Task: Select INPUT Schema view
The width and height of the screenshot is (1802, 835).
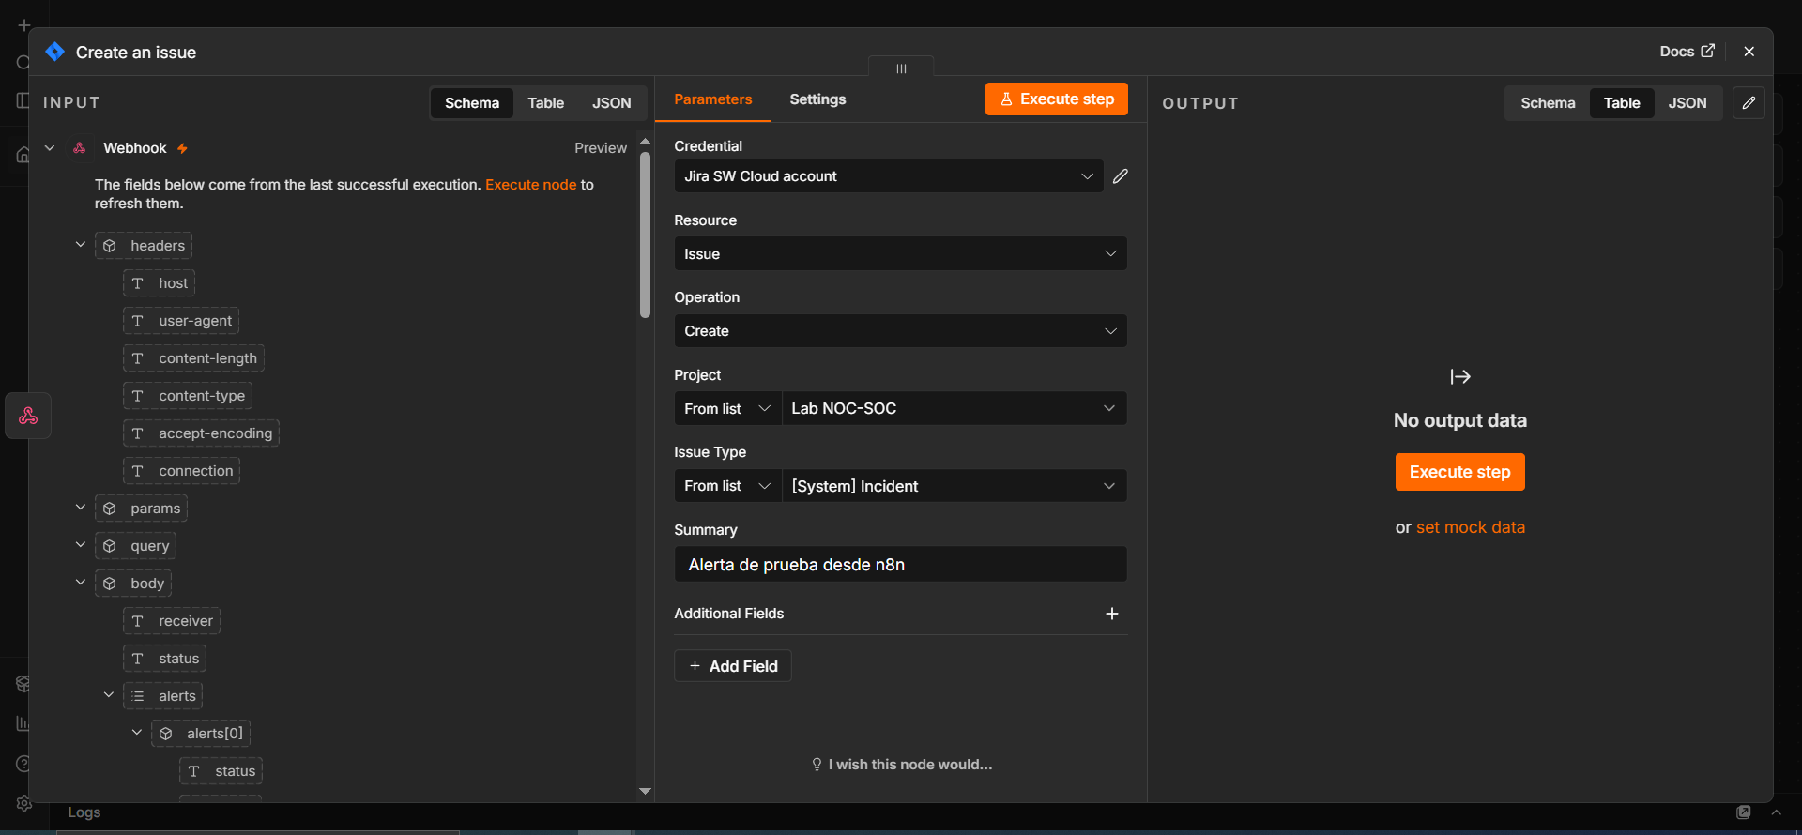Action: click(x=472, y=103)
